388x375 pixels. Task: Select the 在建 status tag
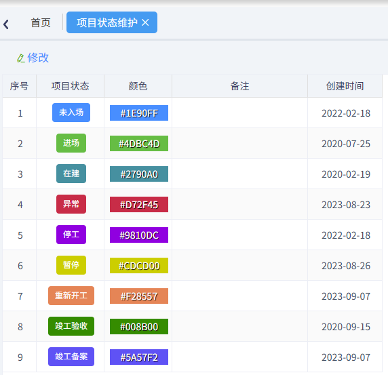point(71,174)
